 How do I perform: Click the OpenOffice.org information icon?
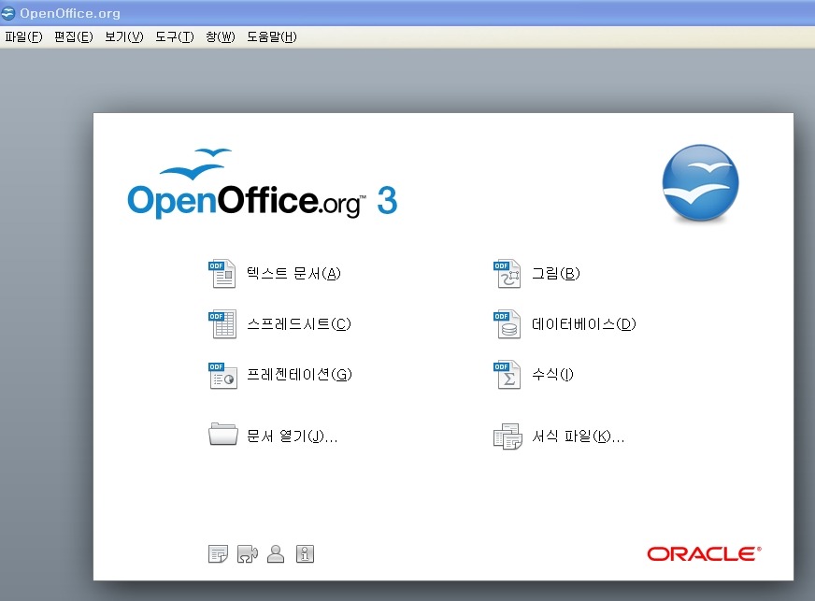(305, 554)
